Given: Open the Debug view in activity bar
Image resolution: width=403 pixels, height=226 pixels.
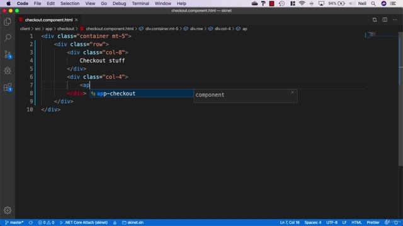Looking at the screenshot, I should pos(8,71).
